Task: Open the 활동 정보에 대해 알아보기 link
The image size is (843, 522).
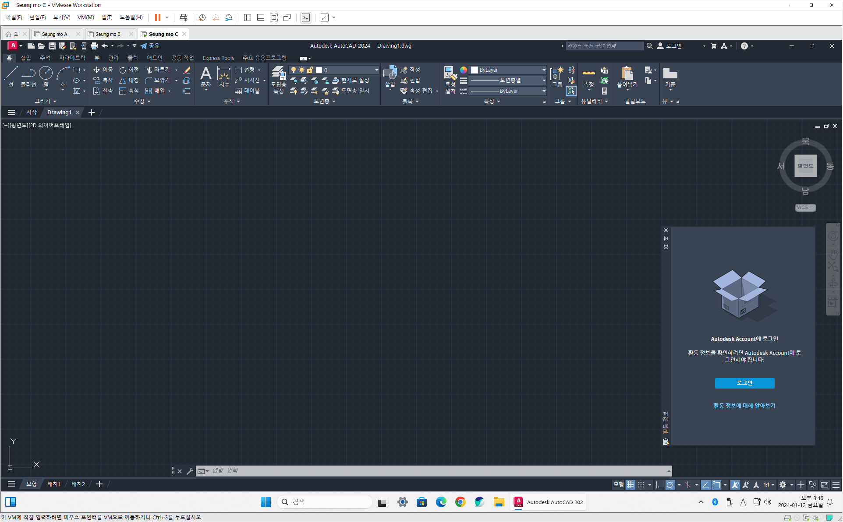Action: 744,406
